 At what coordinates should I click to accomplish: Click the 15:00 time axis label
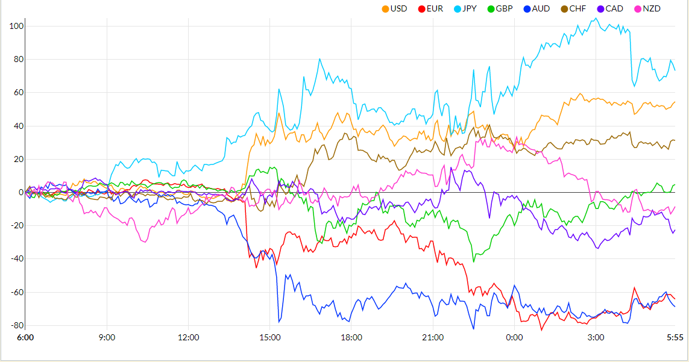pos(270,338)
